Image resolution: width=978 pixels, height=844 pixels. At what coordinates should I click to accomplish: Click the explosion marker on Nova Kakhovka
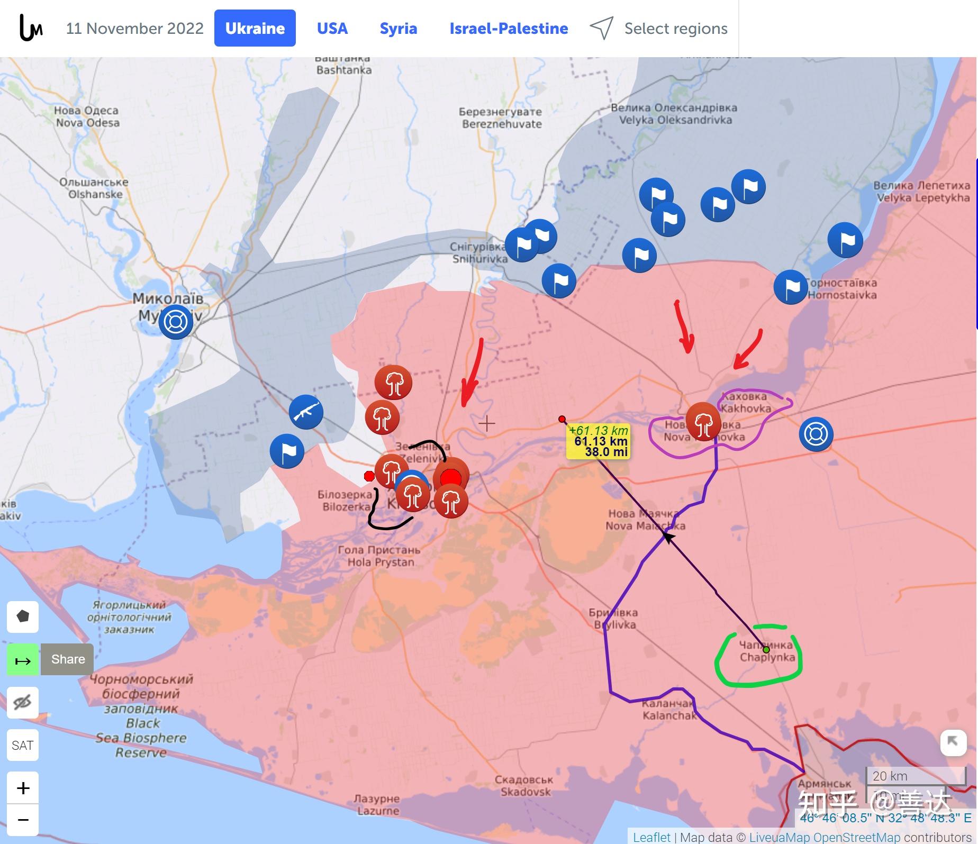point(703,422)
